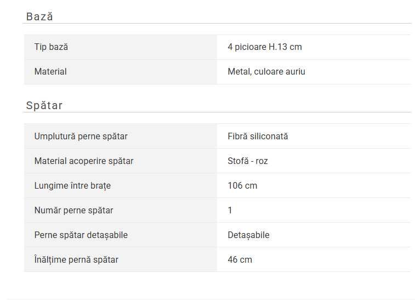The image size is (415, 300).
Task: Click the Număr perne spătar label
Action: 73,210
